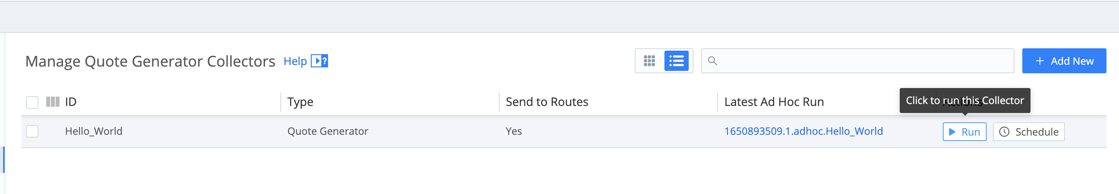Open the 1650893509.1.adhoc.Hello_World run link
The height and width of the screenshot is (194, 1119).
pyautogui.click(x=803, y=131)
